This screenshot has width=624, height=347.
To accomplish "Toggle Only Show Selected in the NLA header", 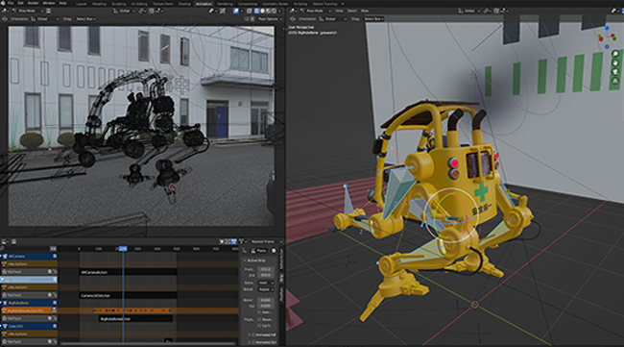I will [221, 241].
